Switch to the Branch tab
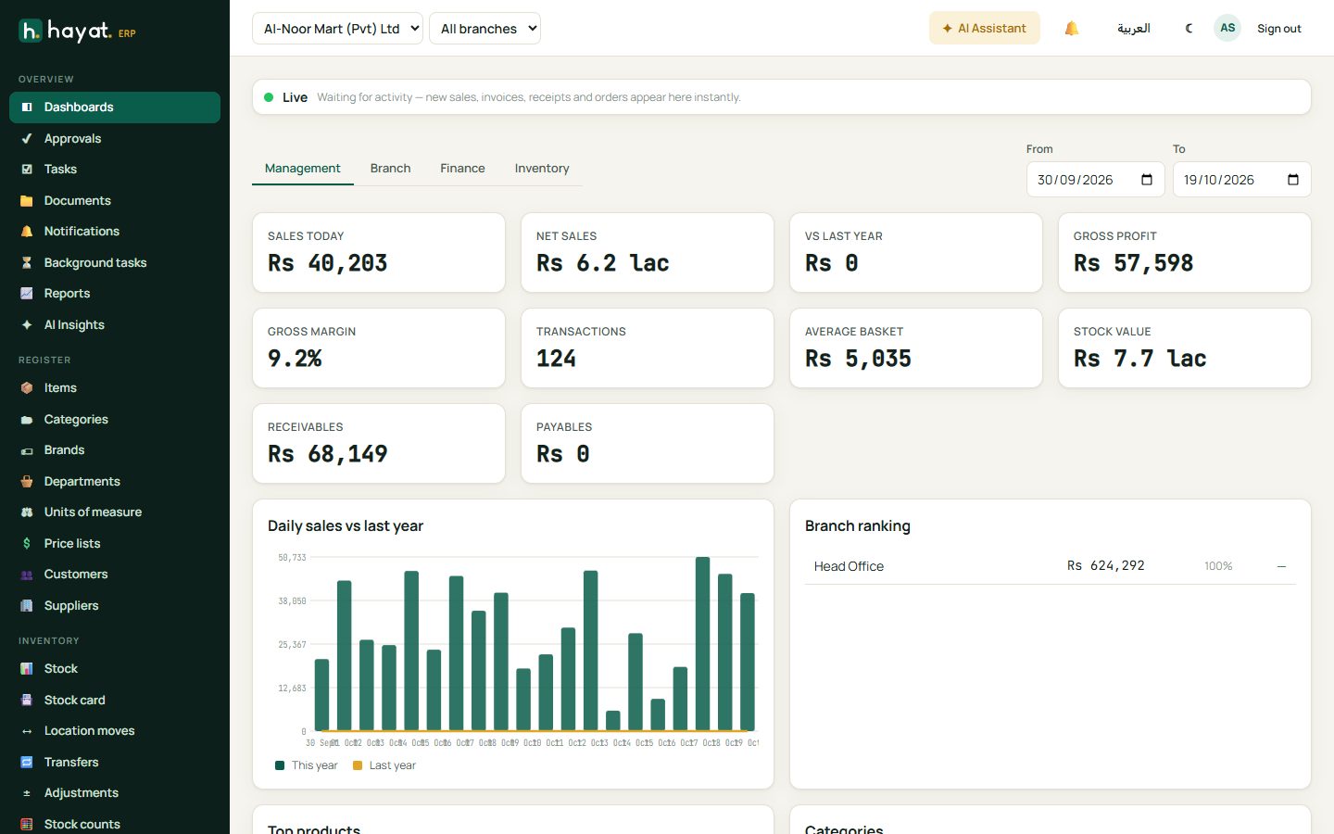Viewport: 1334px width, 834px height. pos(390,169)
